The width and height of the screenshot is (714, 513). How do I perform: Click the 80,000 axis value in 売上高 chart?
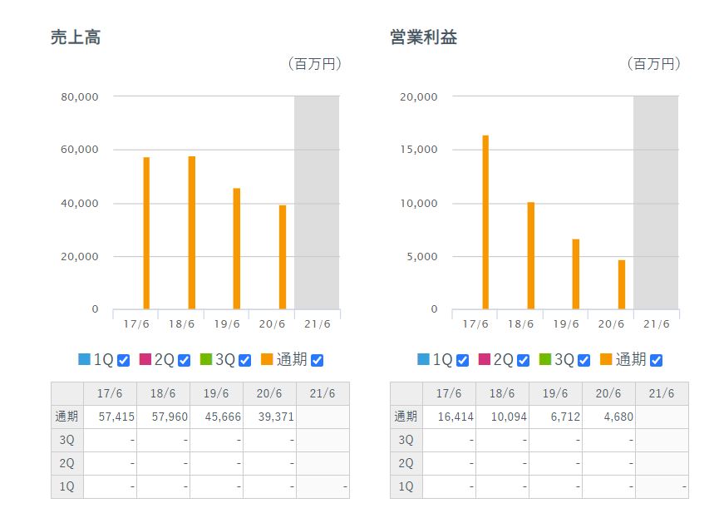(80, 97)
